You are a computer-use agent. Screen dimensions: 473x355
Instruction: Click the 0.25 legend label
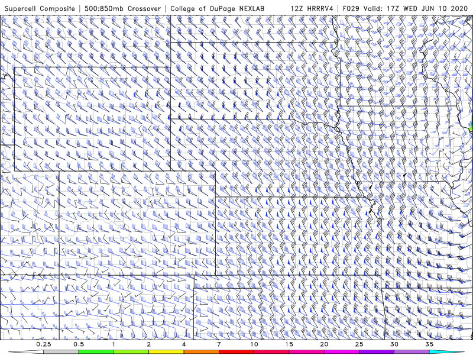[44, 344]
